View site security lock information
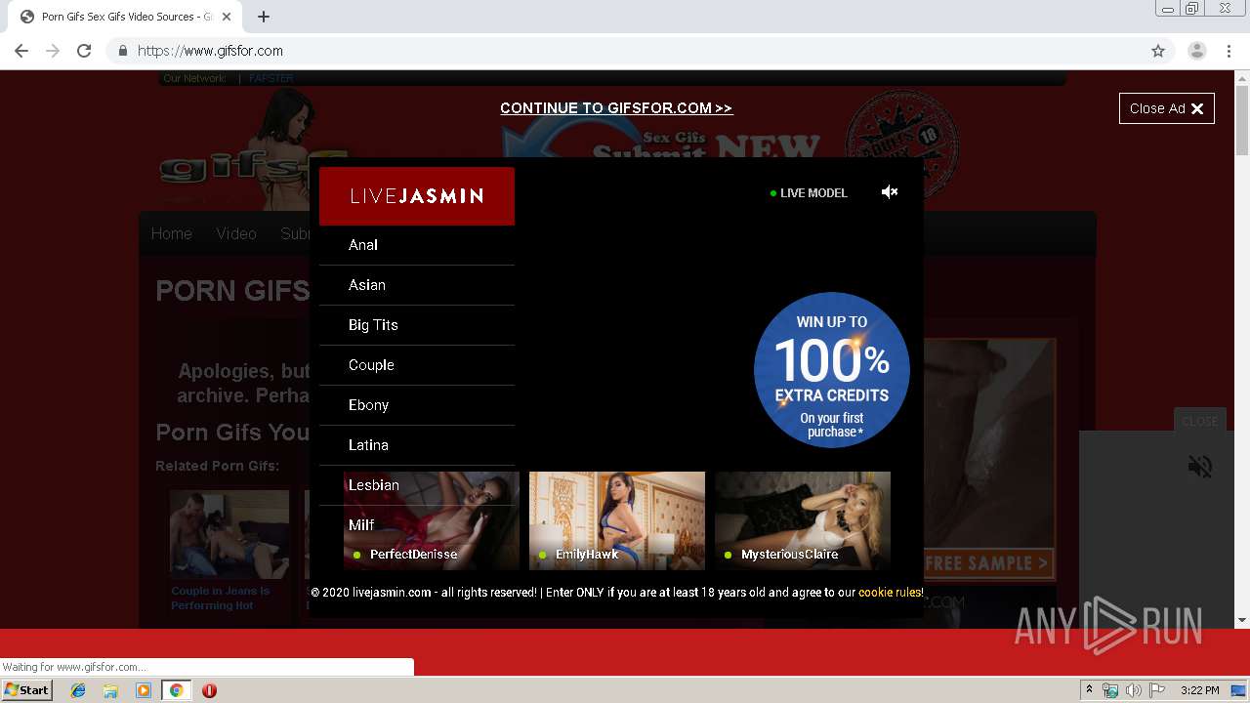Screen dimensions: 1250x703 tap(122, 51)
